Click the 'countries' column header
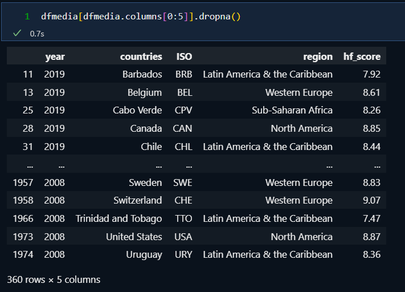 tap(141, 56)
